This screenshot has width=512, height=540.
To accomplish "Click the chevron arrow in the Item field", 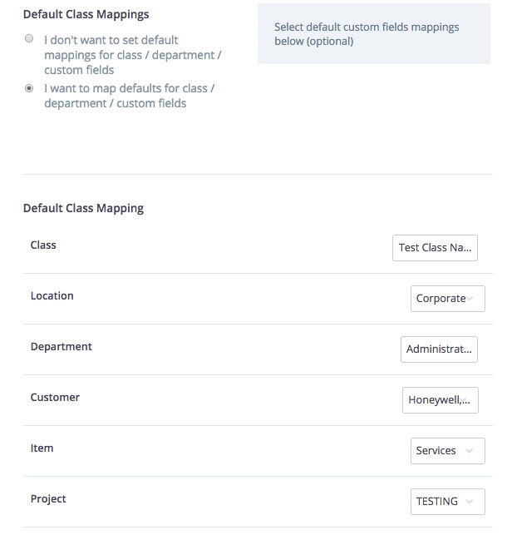I will tap(470, 451).
